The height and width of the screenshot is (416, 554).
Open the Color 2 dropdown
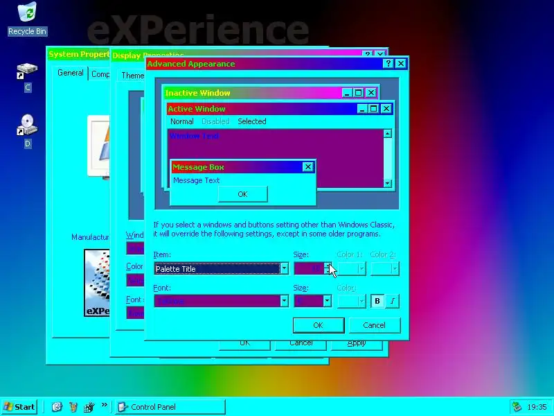click(x=385, y=269)
